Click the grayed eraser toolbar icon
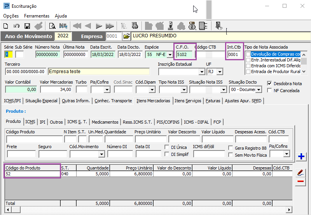 (x=38, y=26)
